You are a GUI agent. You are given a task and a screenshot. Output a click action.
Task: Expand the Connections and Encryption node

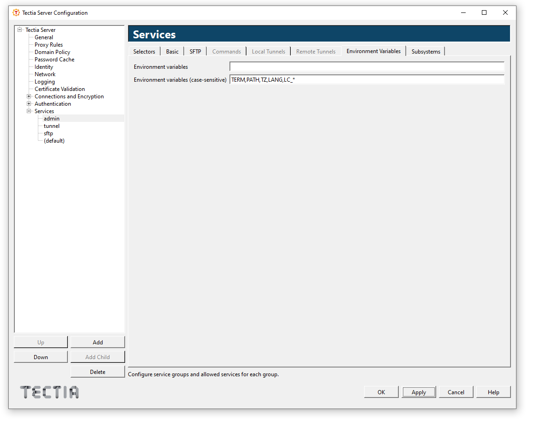tap(29, 96)
